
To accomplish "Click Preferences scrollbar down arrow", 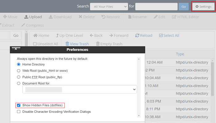I will 139,116.
